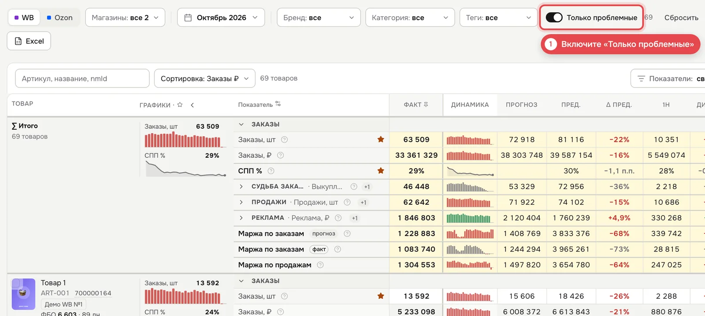Open the Товар 1 product thumbnail
705x316 pixels.
click(23, 294)
